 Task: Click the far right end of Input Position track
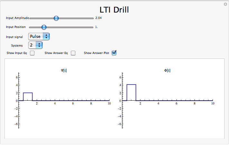pyautogui.click(x=92, y=27)
